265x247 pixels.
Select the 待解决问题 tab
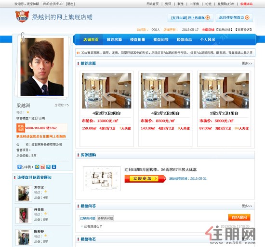pos(106,218)
